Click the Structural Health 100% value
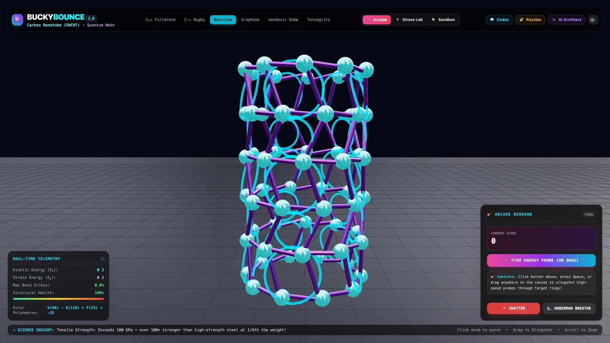610x343 pixels. (99, 293)
